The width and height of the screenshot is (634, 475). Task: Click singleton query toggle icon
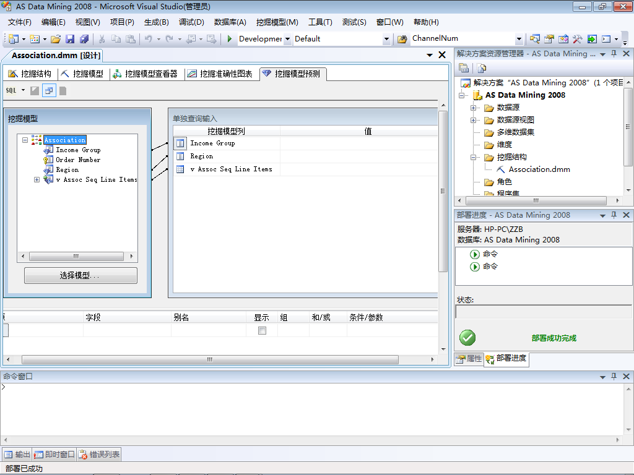point(49,91)
